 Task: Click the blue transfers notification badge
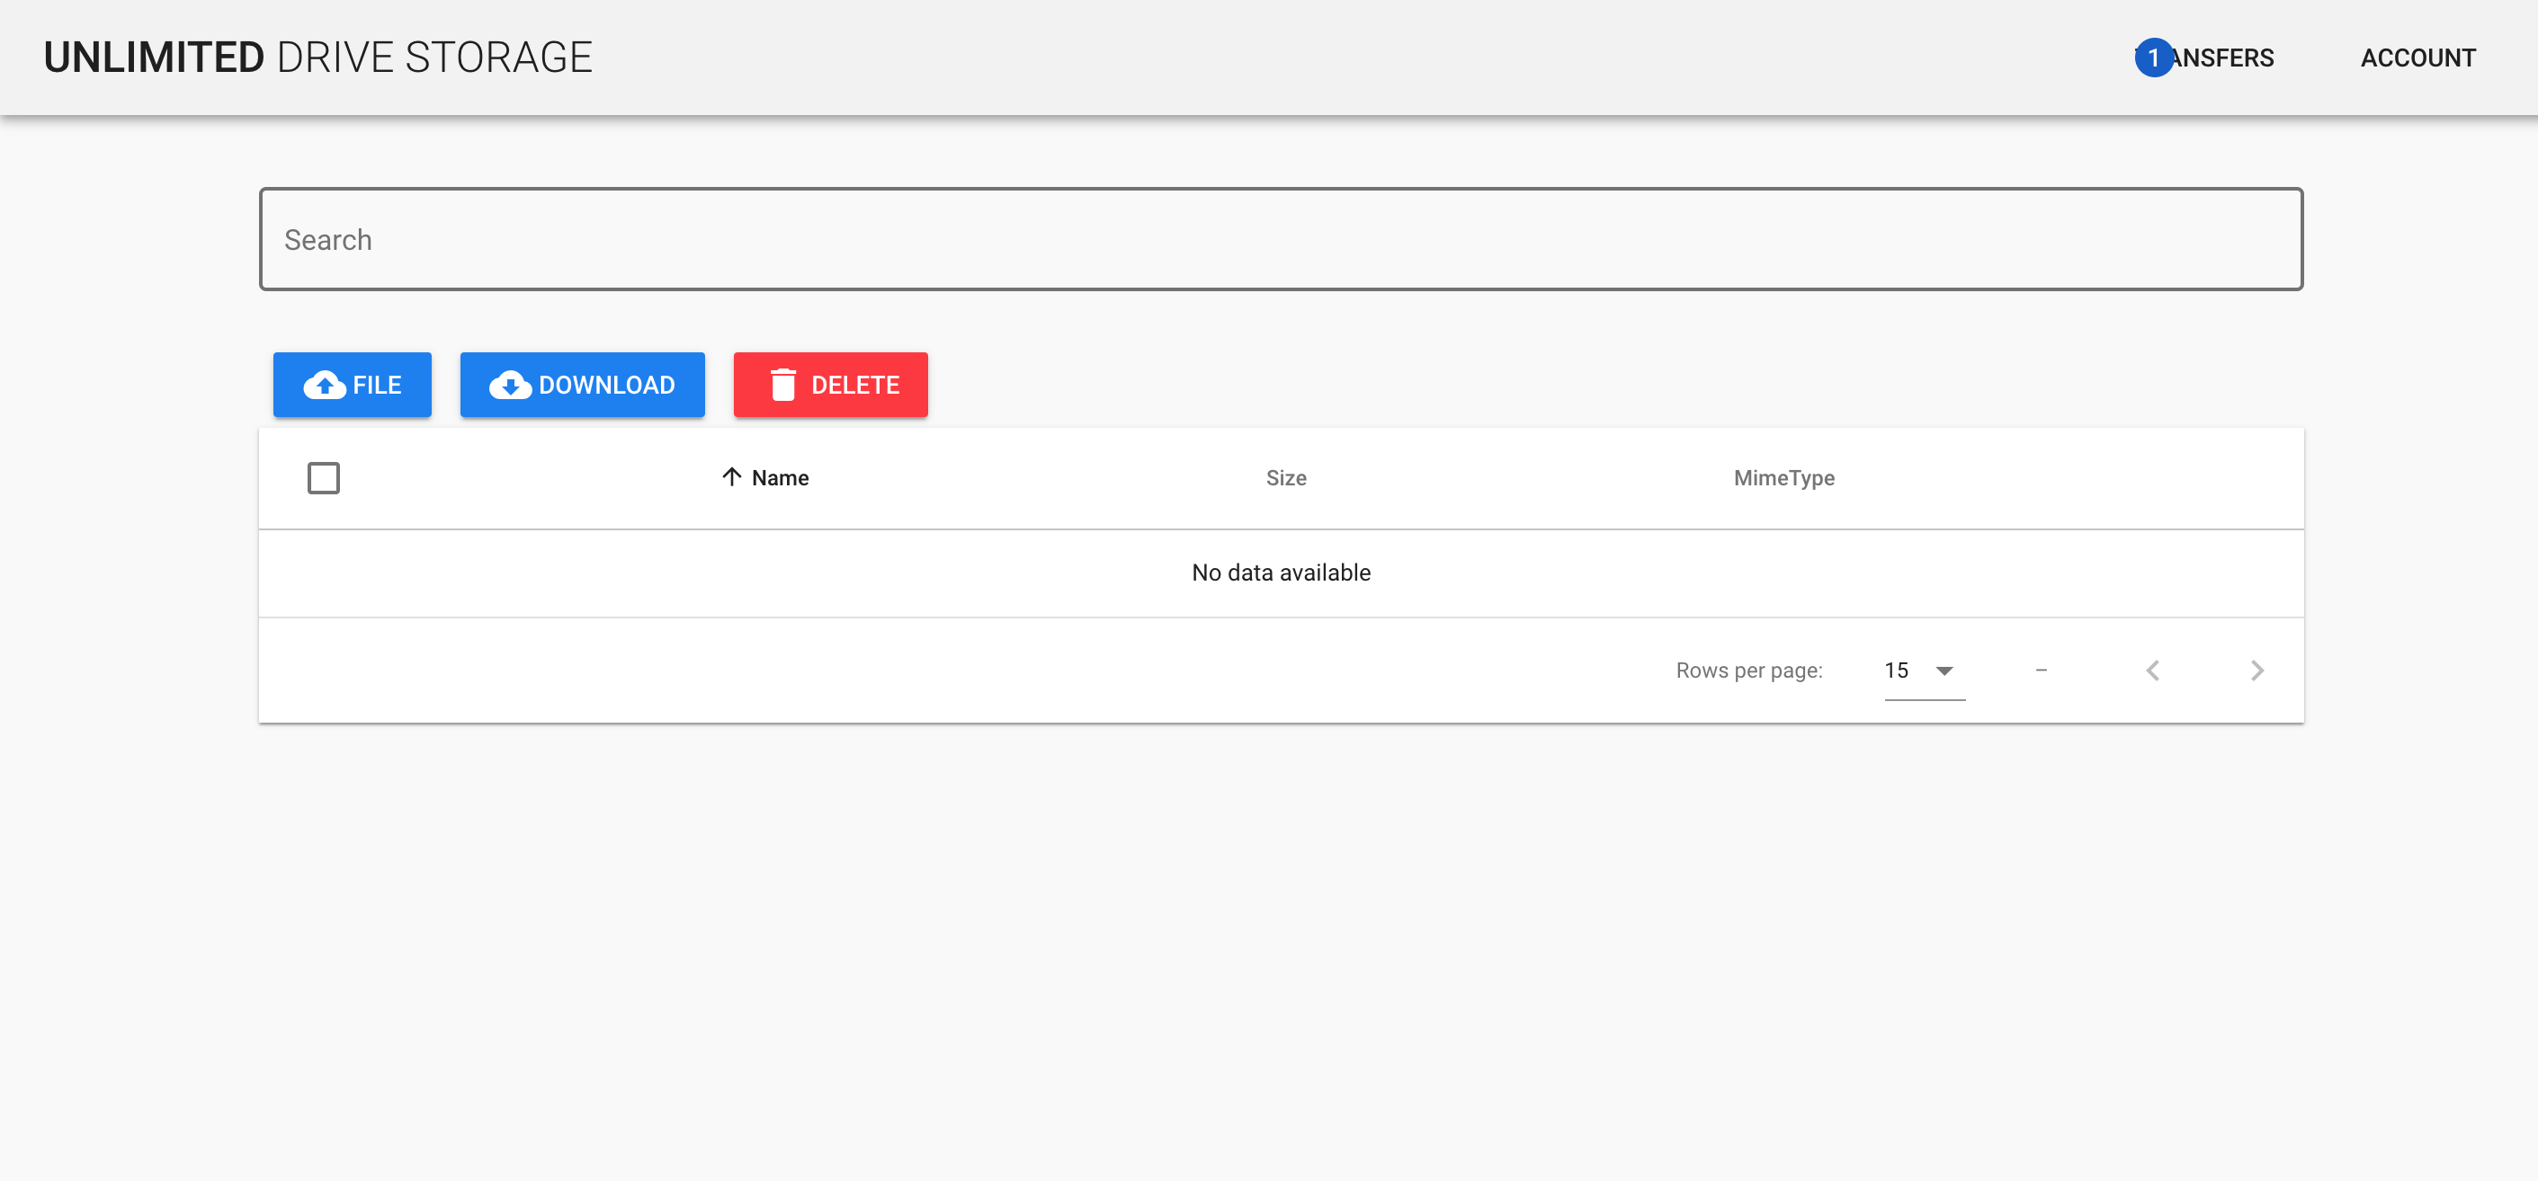click(2154, 58)
